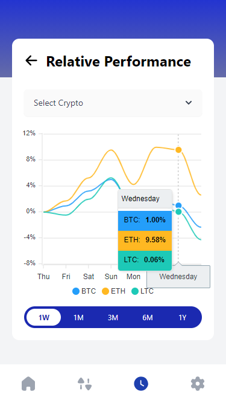
Task: Toggle BTC series in chart legend
Action: (84, 291)
